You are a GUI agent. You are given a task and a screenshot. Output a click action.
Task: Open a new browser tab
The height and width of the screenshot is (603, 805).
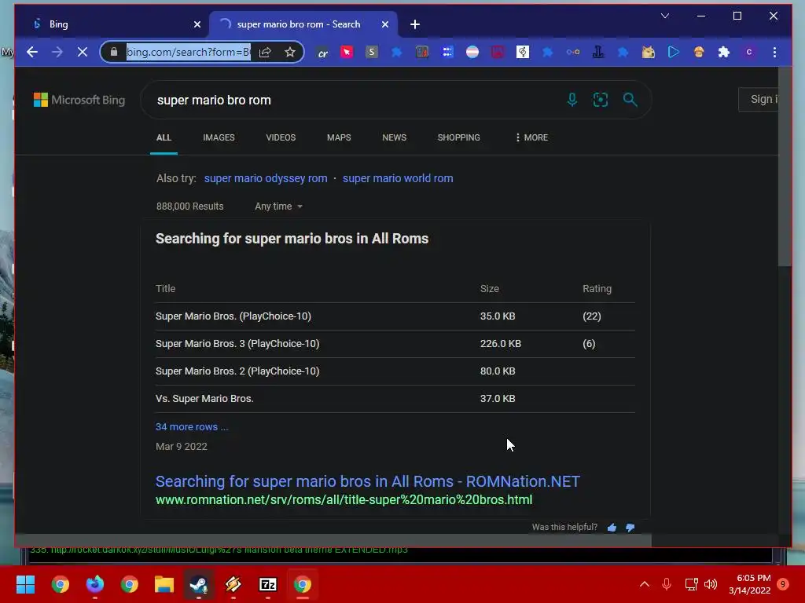(x=415, y=24)
